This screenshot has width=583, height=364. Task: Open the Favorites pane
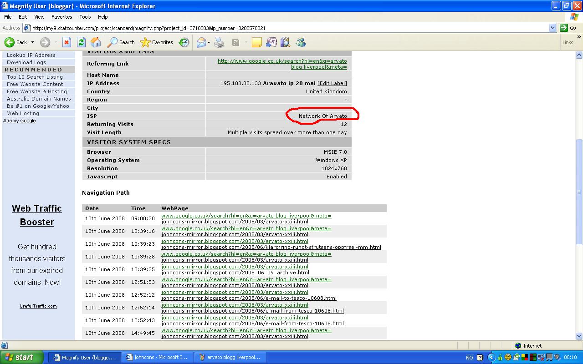pos(157,42)
